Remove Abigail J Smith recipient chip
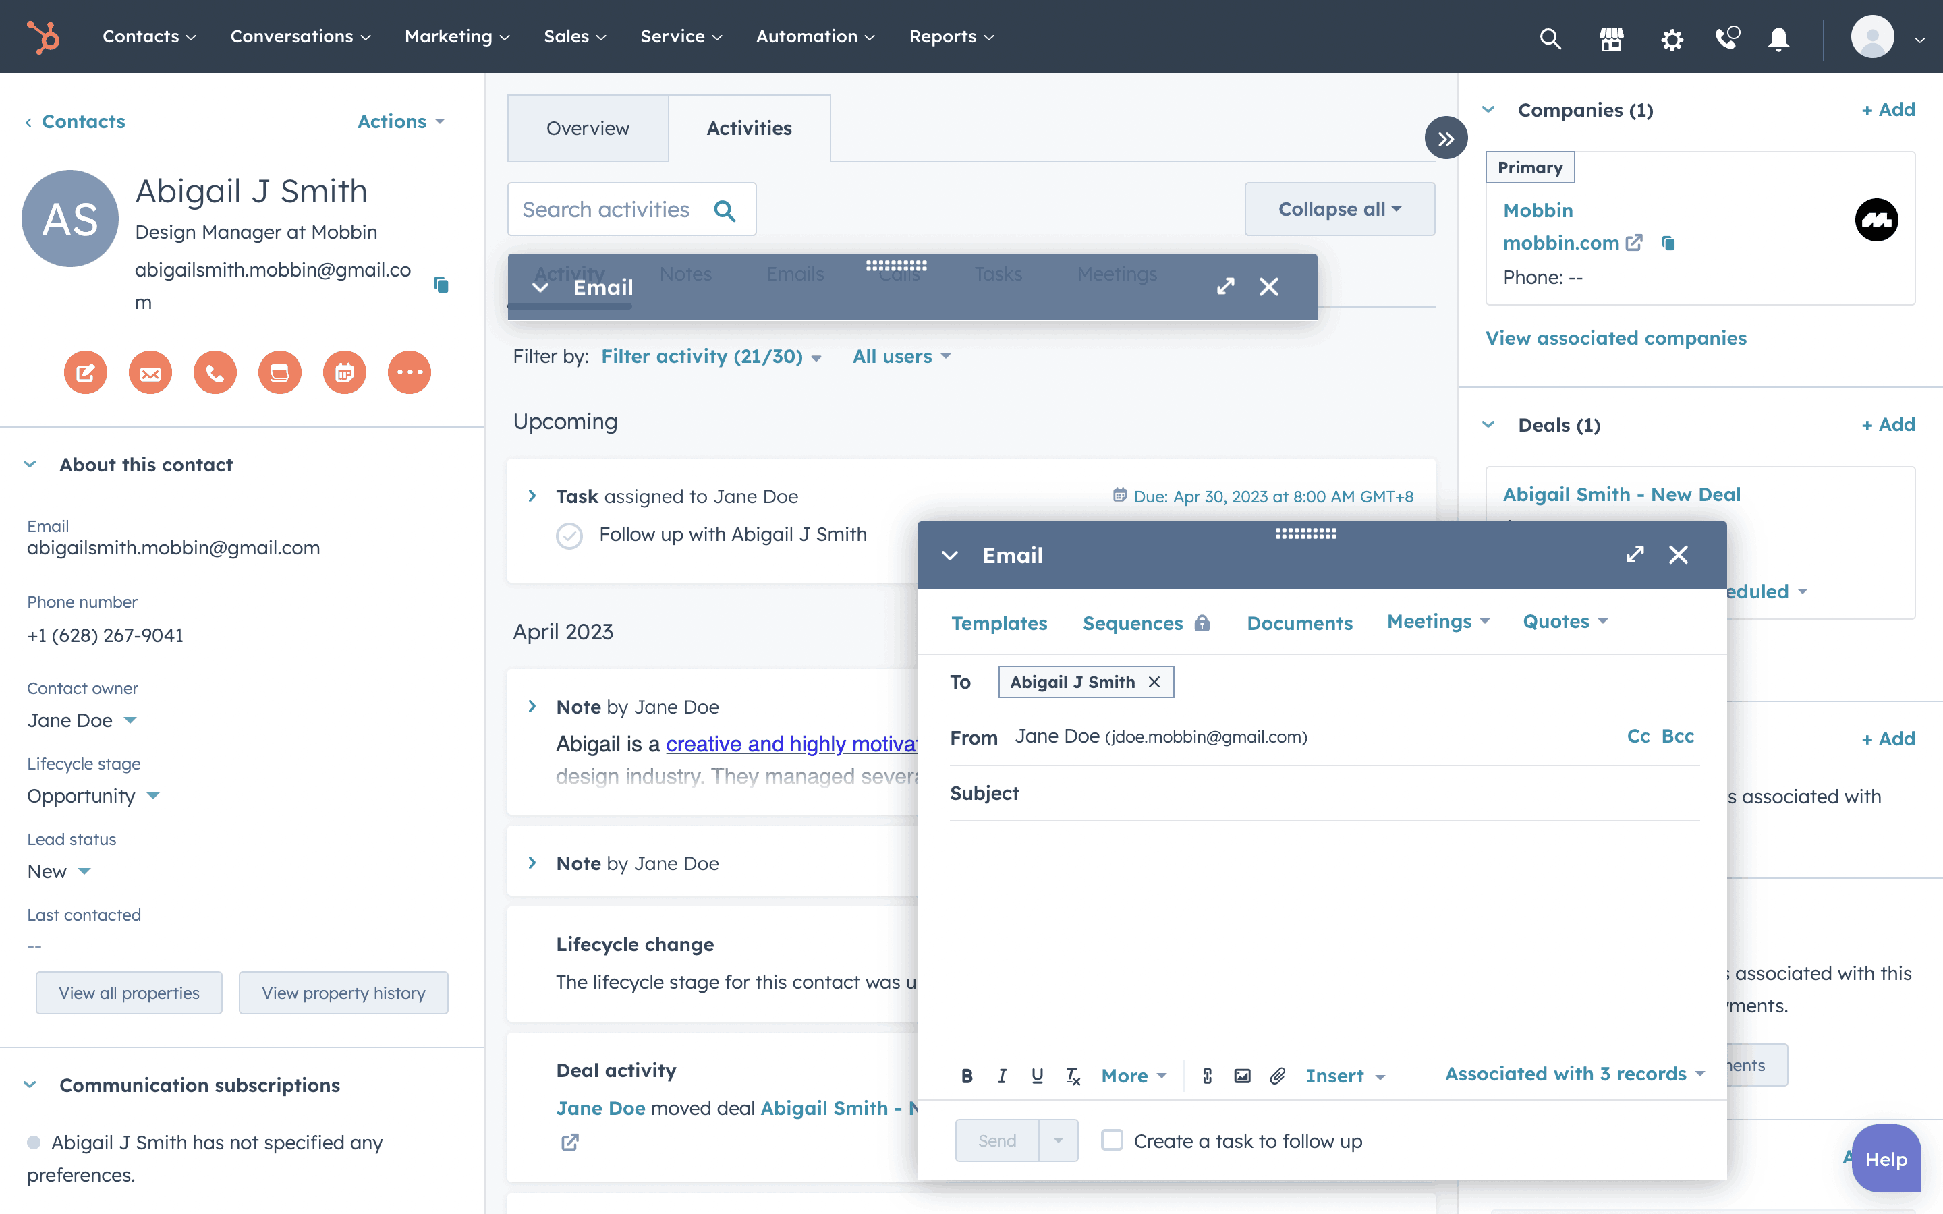 point(1154,682)
